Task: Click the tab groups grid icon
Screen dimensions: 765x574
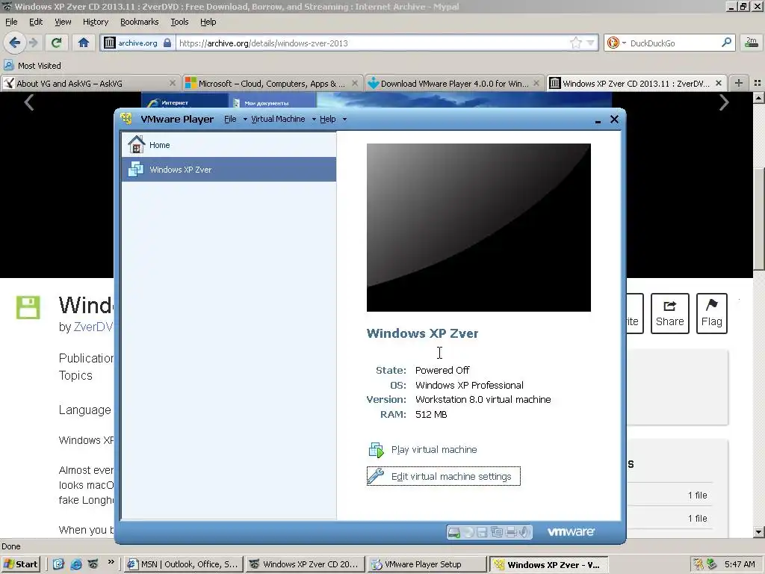Action: pyautogui.click(x=758, y=83)
